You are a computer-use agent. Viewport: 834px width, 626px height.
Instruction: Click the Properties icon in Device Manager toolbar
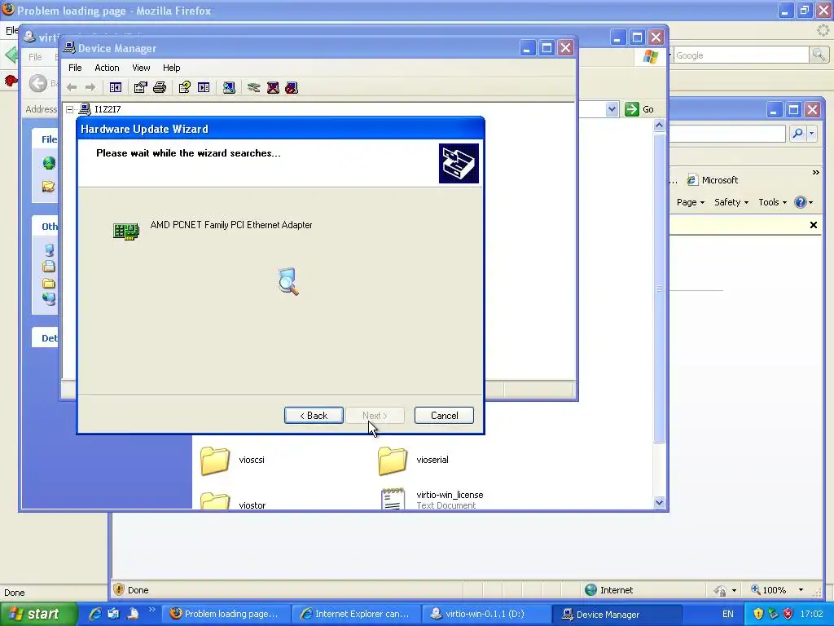(x=140, y=87)
